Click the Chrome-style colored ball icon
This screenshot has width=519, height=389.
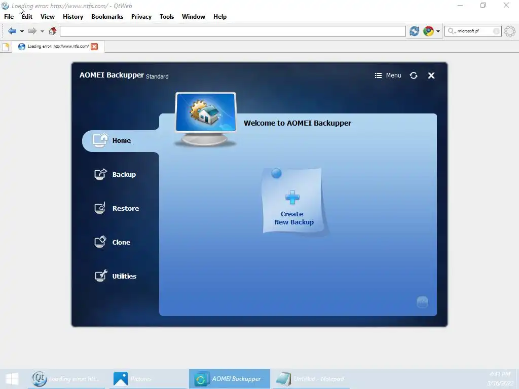click(x=428, y=31)
